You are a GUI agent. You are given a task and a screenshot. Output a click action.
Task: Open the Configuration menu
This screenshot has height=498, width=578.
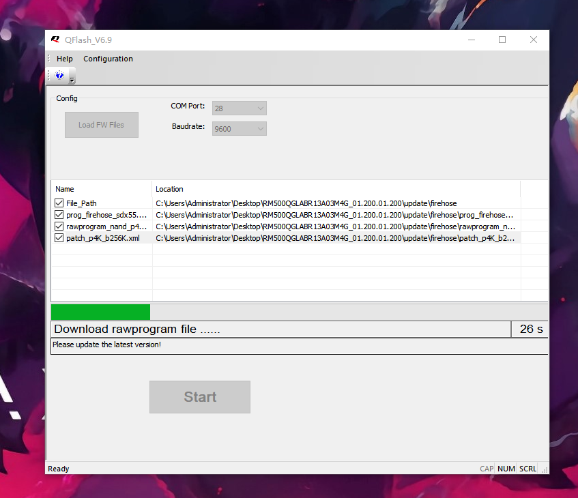108,59
